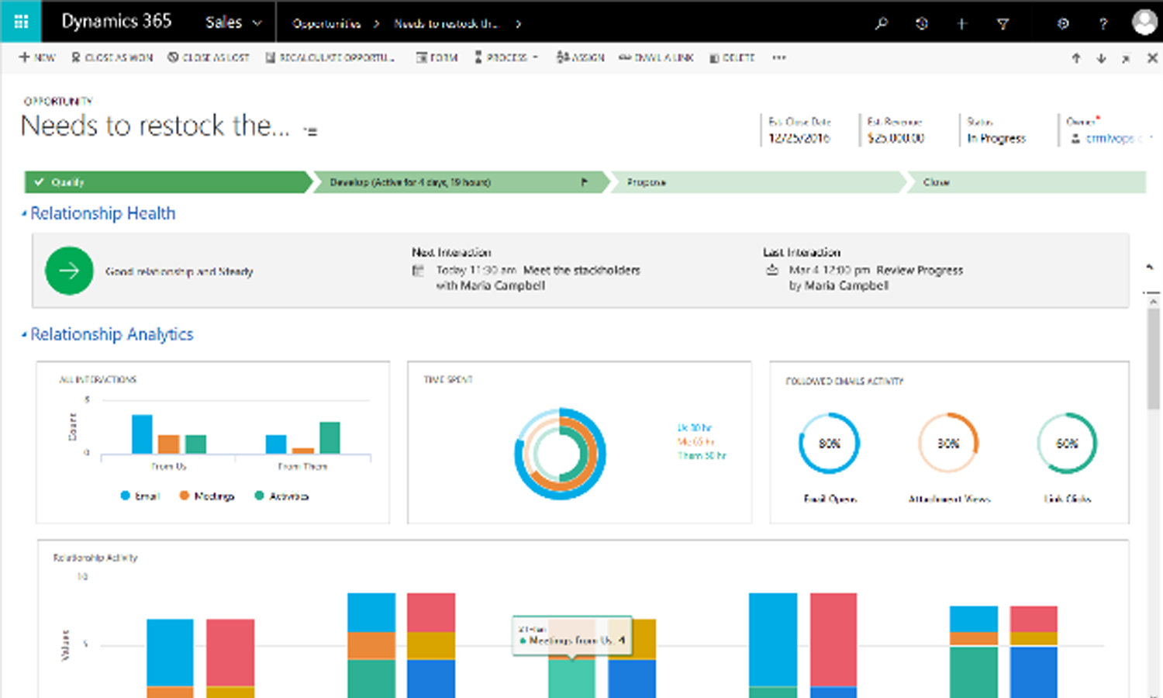Click the Dynamics 365 home title
This screenshot has width=1163, height=698.
click(116, 21)
